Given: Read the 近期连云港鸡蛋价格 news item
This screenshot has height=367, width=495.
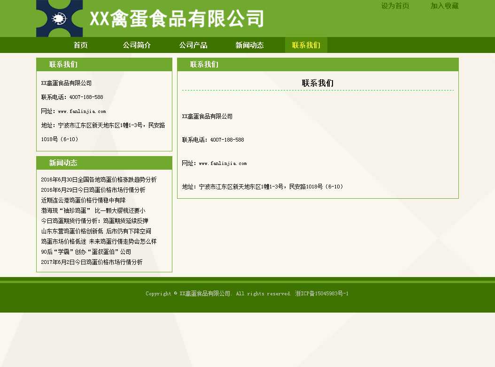Looking at the screenshot, I should point(83,201).
